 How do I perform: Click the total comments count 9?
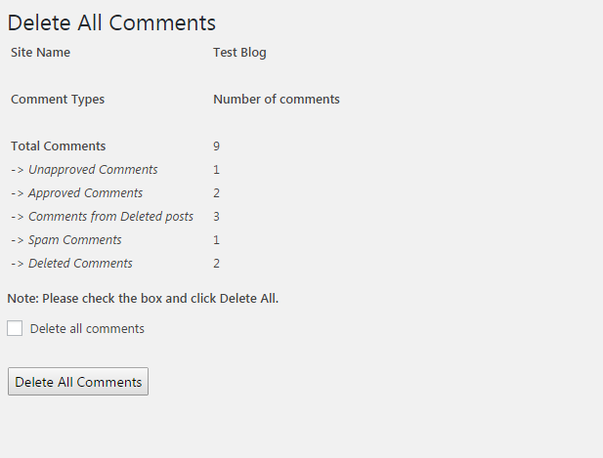click(x=217, y=146)
